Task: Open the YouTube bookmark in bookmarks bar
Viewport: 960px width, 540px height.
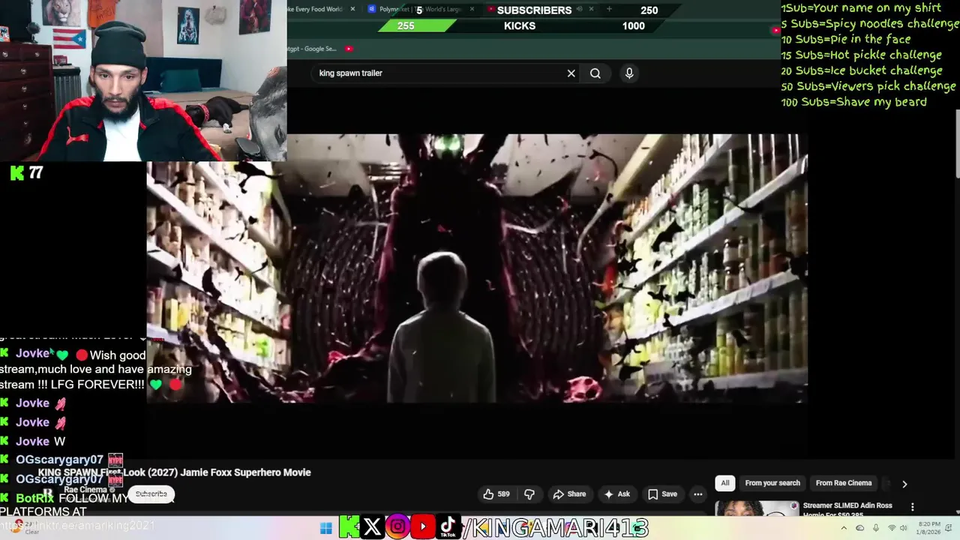Action: (x=349, y=49)
